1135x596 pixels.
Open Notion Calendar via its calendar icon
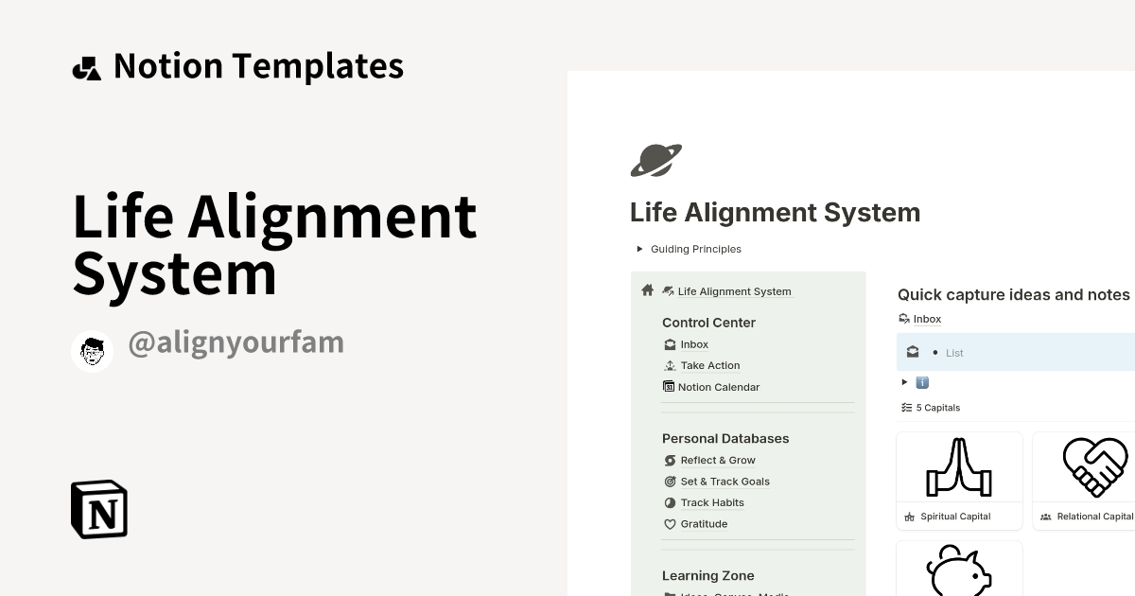pos(669,386)
